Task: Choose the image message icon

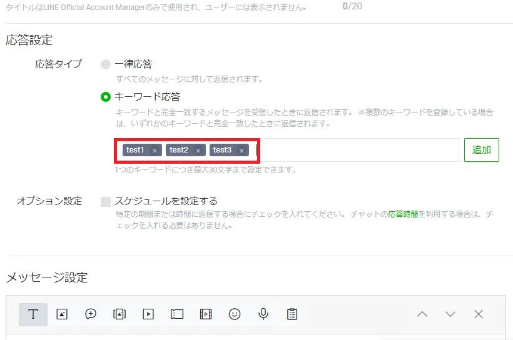Action: 62,314
